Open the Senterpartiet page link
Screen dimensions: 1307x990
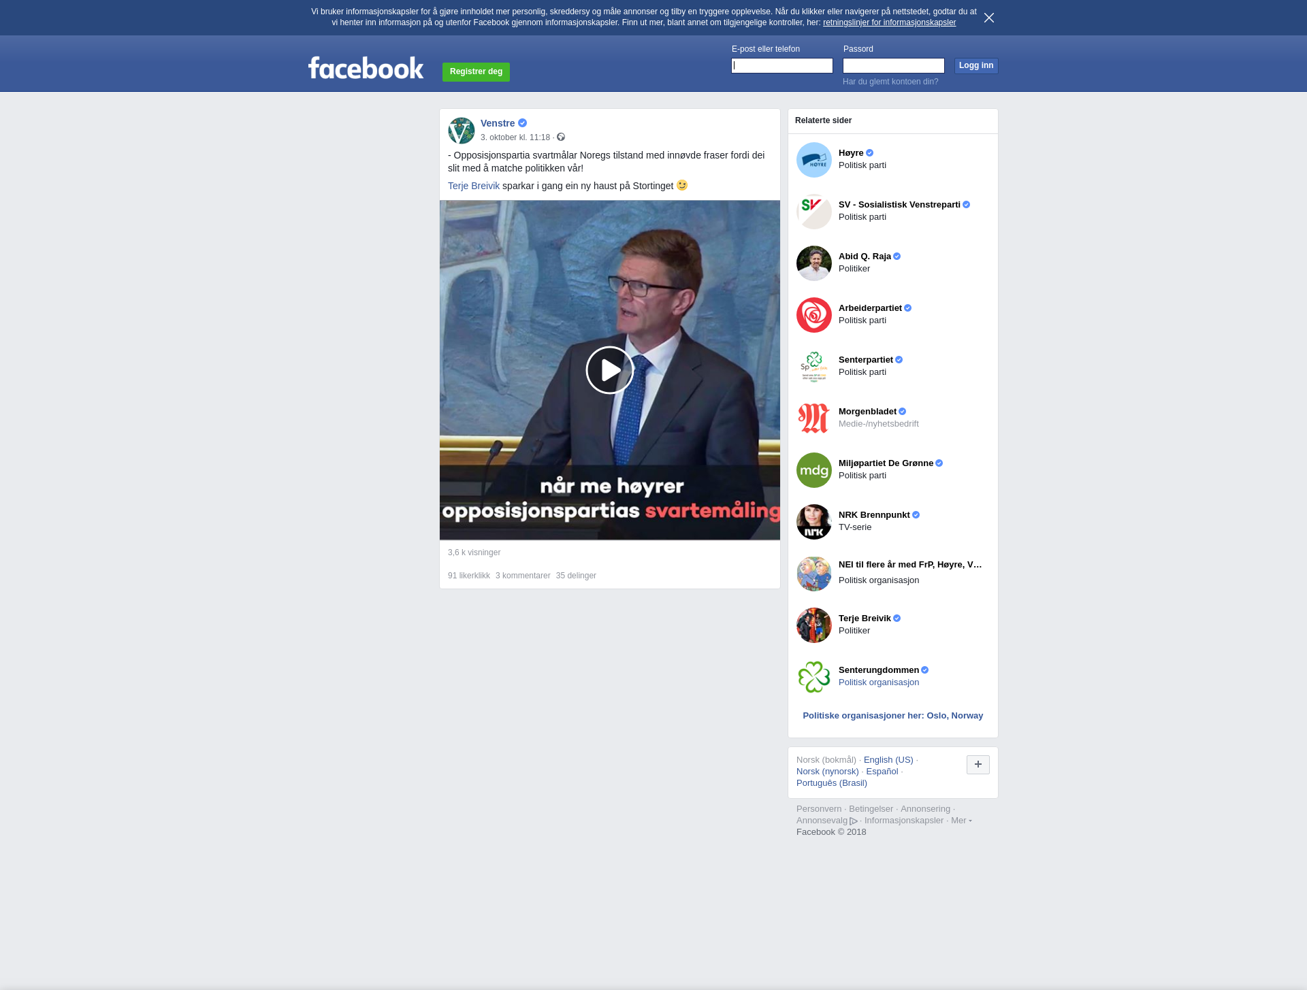[866, 360]
